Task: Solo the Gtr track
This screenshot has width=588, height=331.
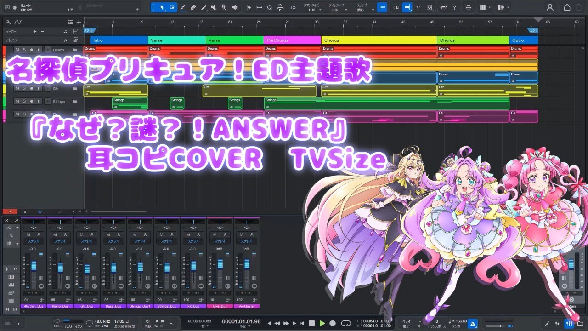Action: (x=24, y=88)
